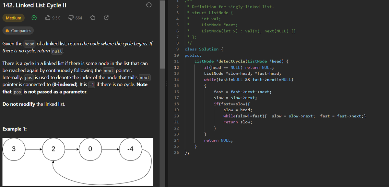Click the '-1' inline code in the description

tap(92, 85)
